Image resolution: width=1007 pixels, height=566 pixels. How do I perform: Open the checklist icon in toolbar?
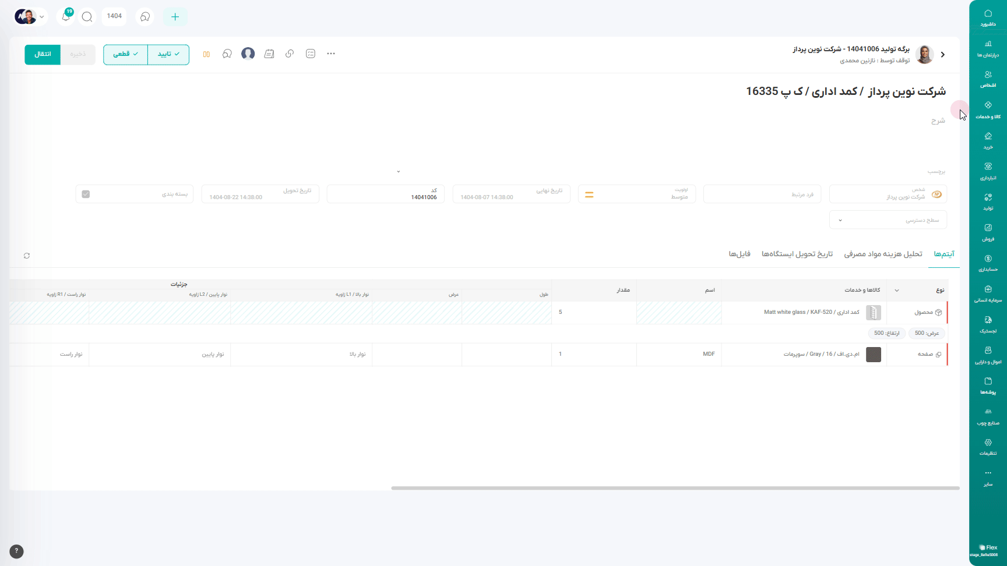pyautogui.click(x=311, y=54)
